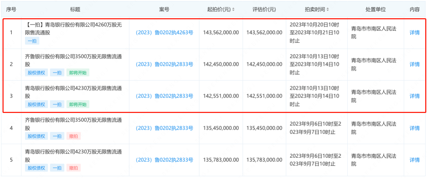Open 详情 link for row 1
Viewport: 427px width, 178px height.
pos(414,33)
